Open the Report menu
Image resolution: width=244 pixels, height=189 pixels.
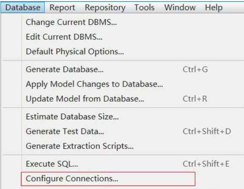pyautogui.click(x=62, y=8)
